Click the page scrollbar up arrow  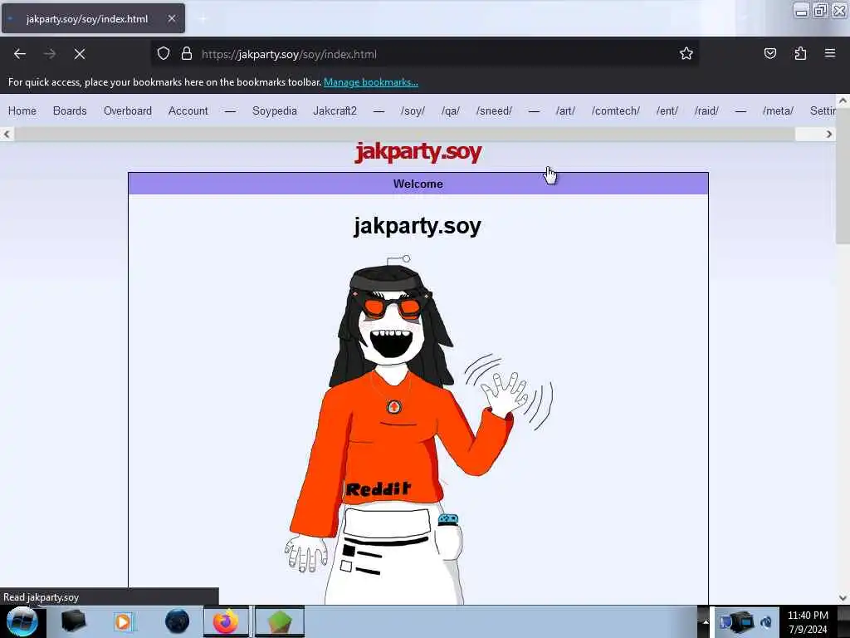point(843,101)
